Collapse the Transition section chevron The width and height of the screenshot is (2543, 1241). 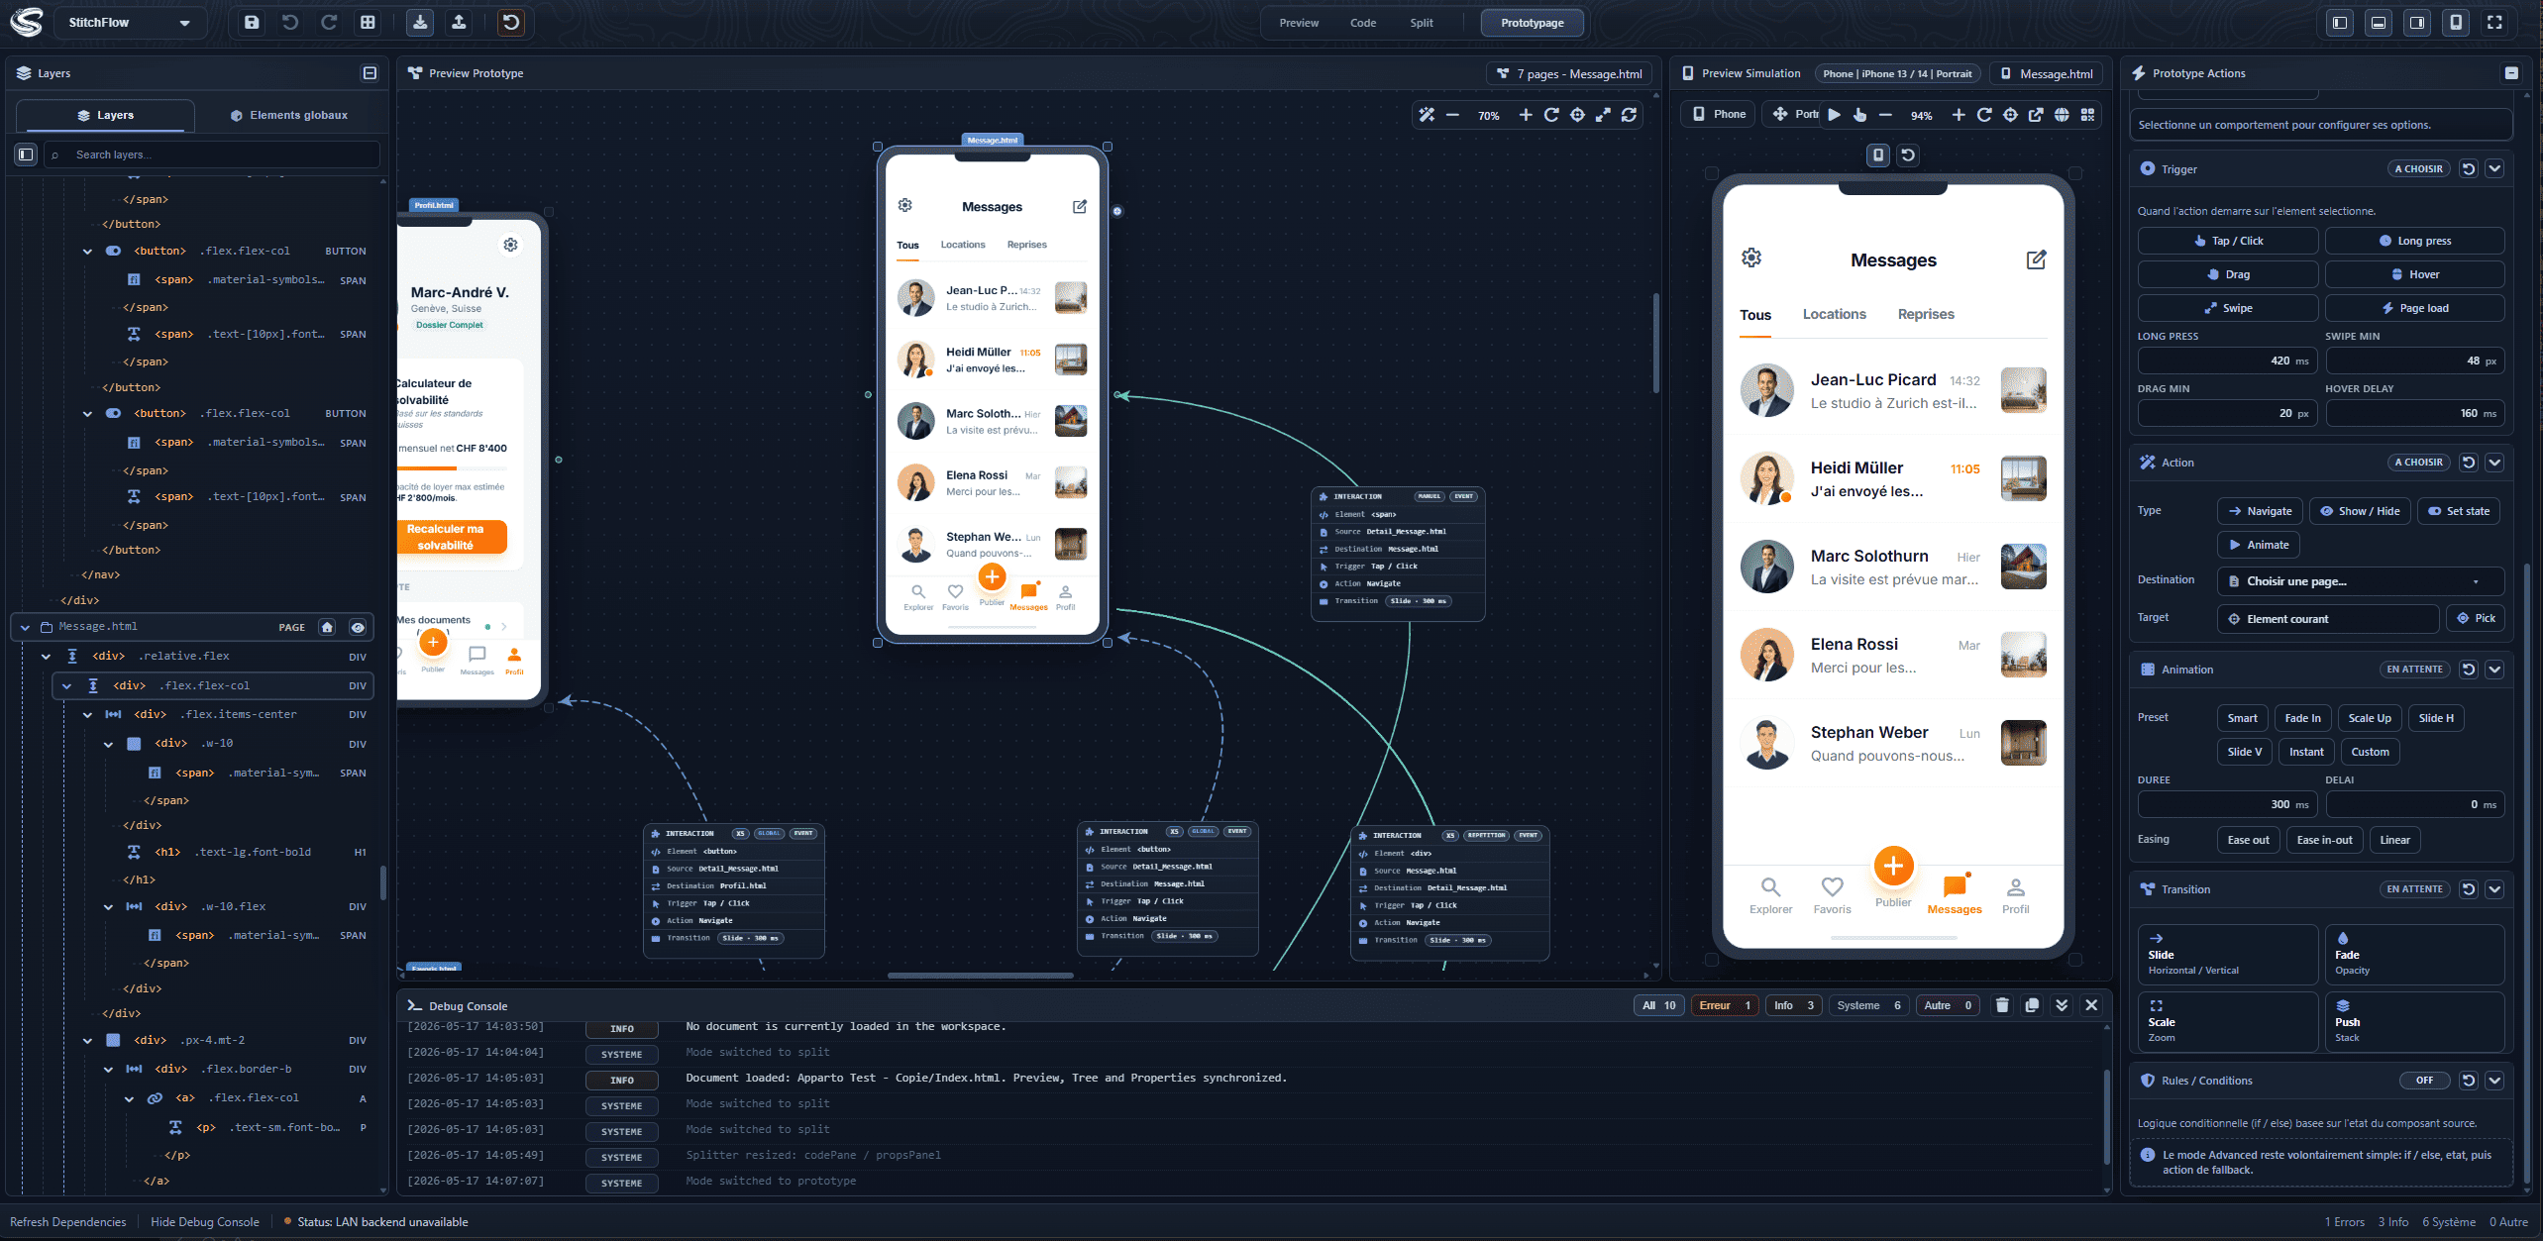click(2494, 889)
